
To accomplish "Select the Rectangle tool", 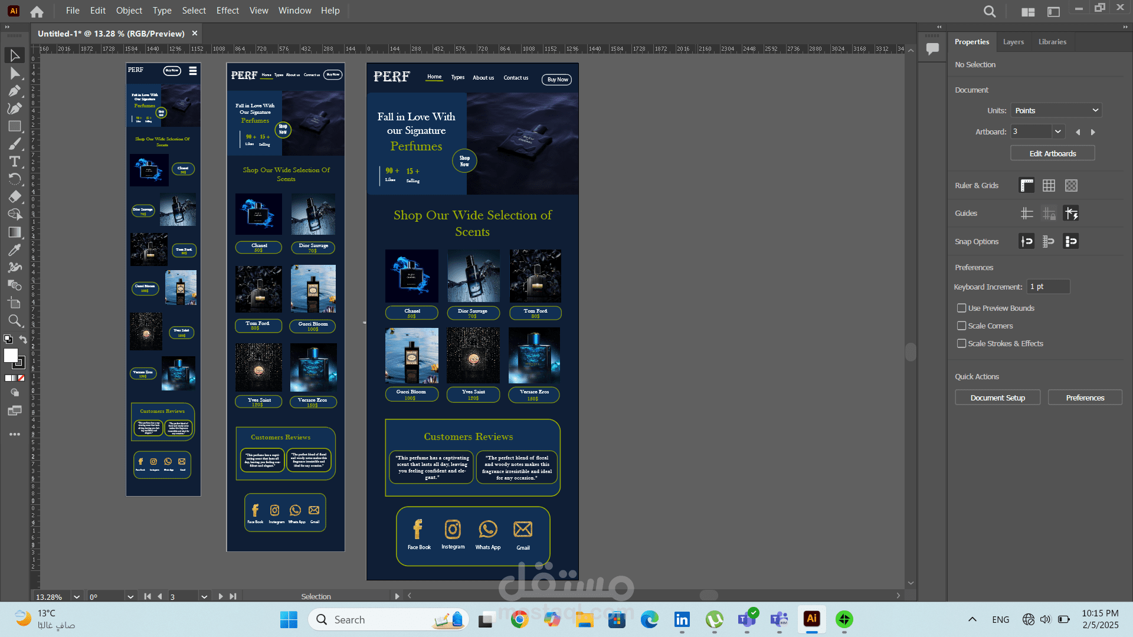I will (15, 126).
